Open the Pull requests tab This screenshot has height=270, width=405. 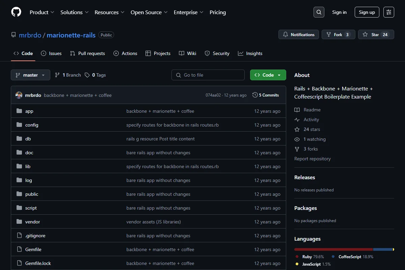[87, 53]
